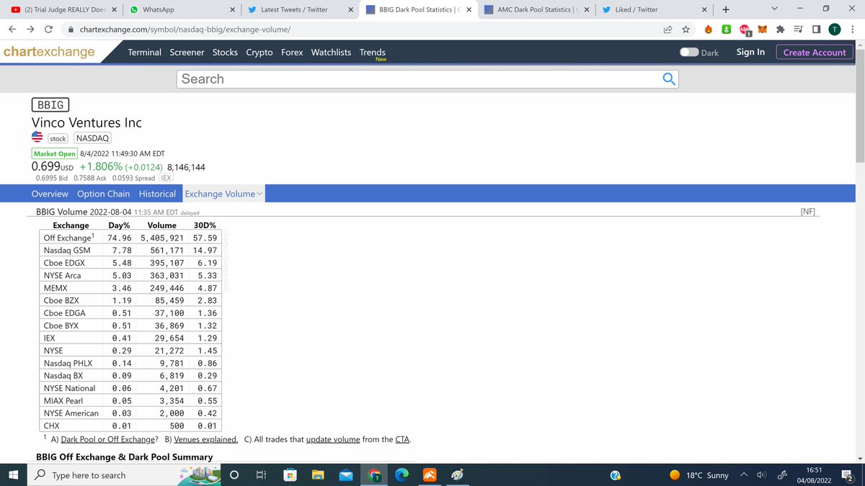865x486 pixels.
Task: Expand the Exchange Volume dropdown chevron
Action: point(259,194)
